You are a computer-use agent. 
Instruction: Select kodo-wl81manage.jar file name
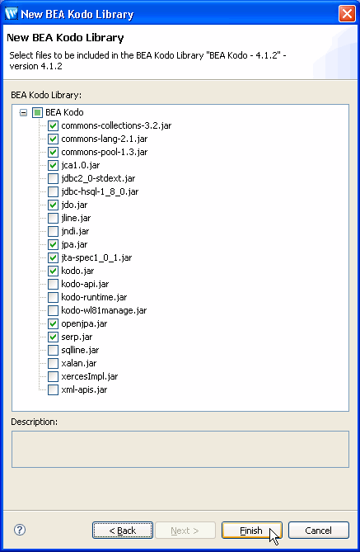coord(104,310)
